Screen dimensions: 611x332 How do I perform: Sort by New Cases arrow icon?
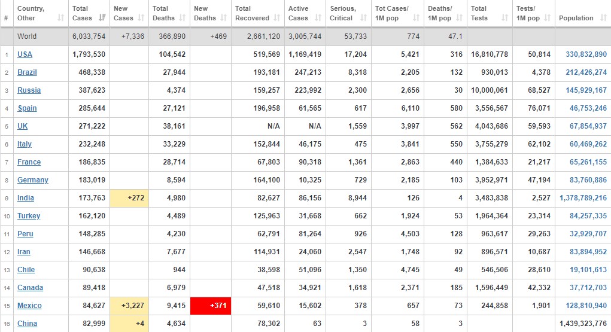click(x=141, y=18)
